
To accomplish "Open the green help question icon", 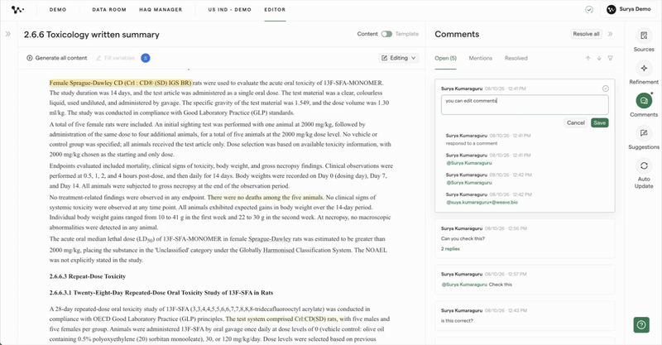I will 641,325.
